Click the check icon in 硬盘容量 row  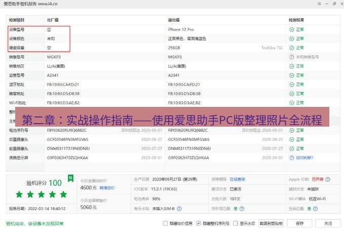pos(292,48)
